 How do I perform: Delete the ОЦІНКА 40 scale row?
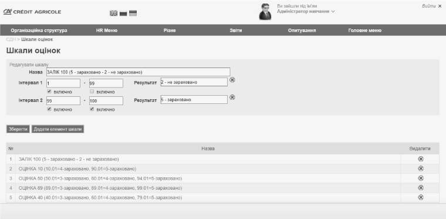[x=421, y=197]
